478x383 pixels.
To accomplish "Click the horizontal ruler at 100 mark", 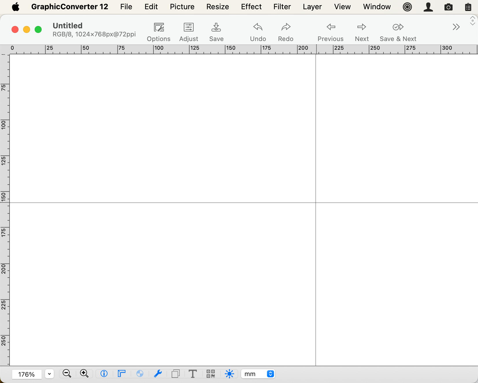I will click(x=159, y=48).
